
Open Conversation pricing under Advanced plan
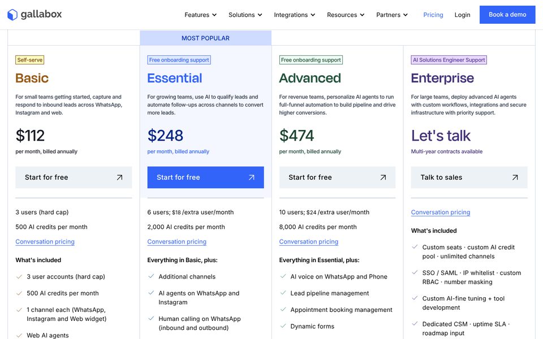coord(309,241)
